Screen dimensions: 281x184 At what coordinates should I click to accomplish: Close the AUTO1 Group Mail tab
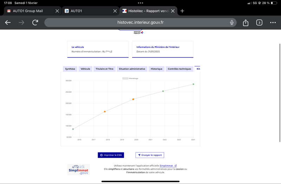pos(57,11)
